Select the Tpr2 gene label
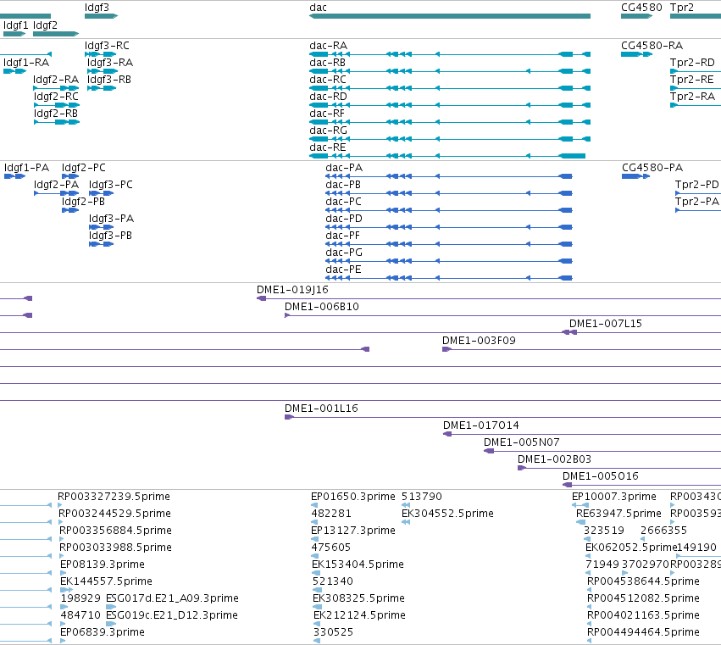The image size is (721, 645). coord(682,8)
